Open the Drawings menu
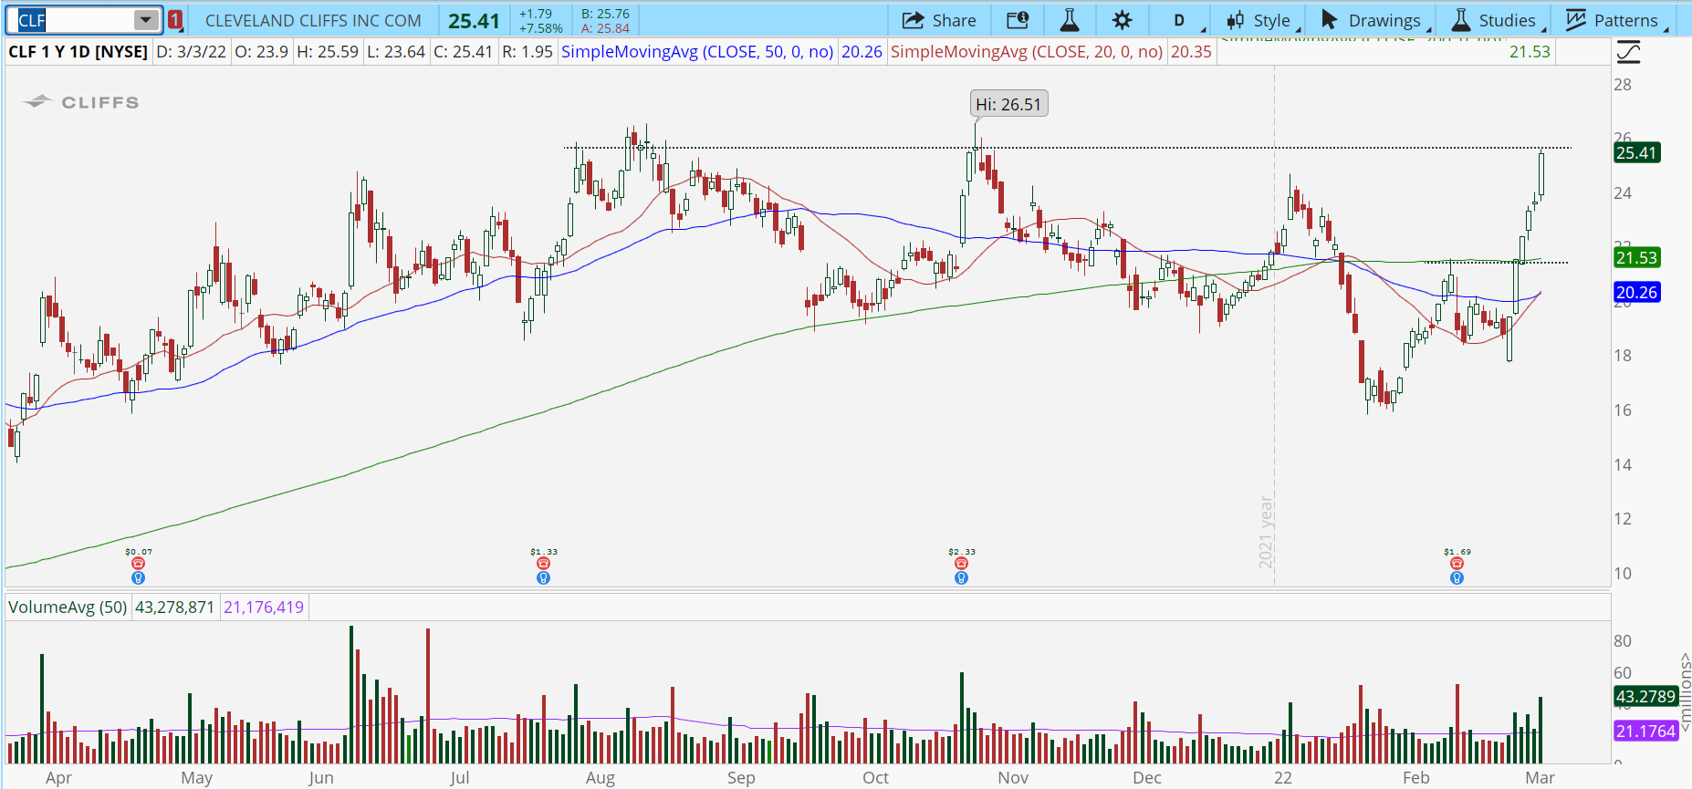 coord(1371,20)
